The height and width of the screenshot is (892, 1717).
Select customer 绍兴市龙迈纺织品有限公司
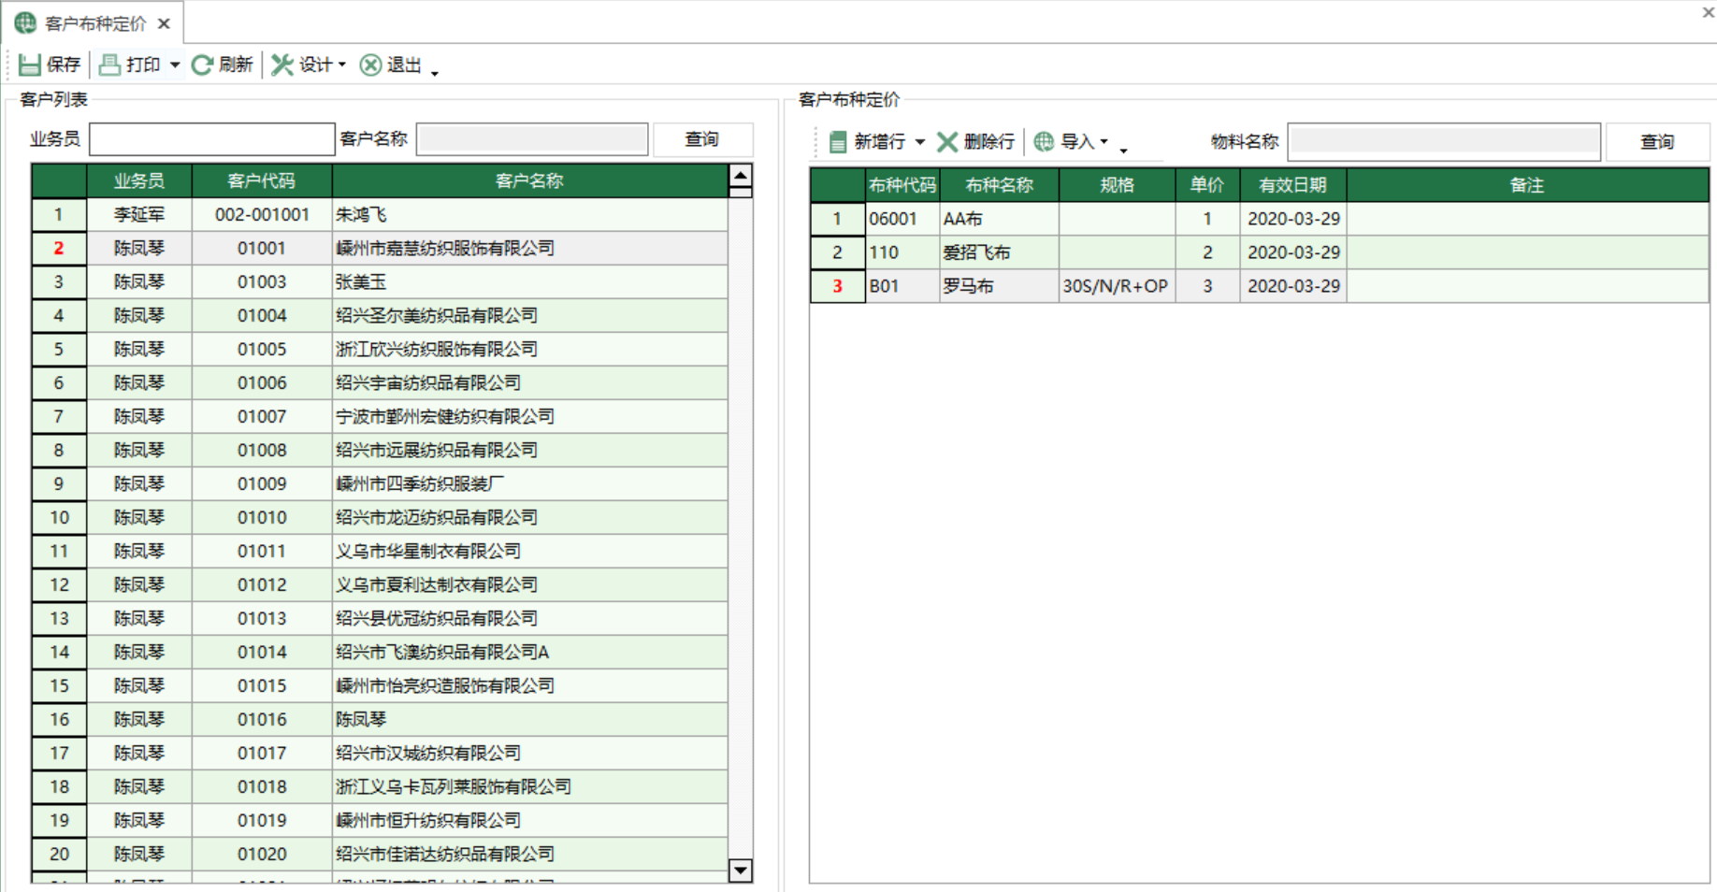pos(529,518)
